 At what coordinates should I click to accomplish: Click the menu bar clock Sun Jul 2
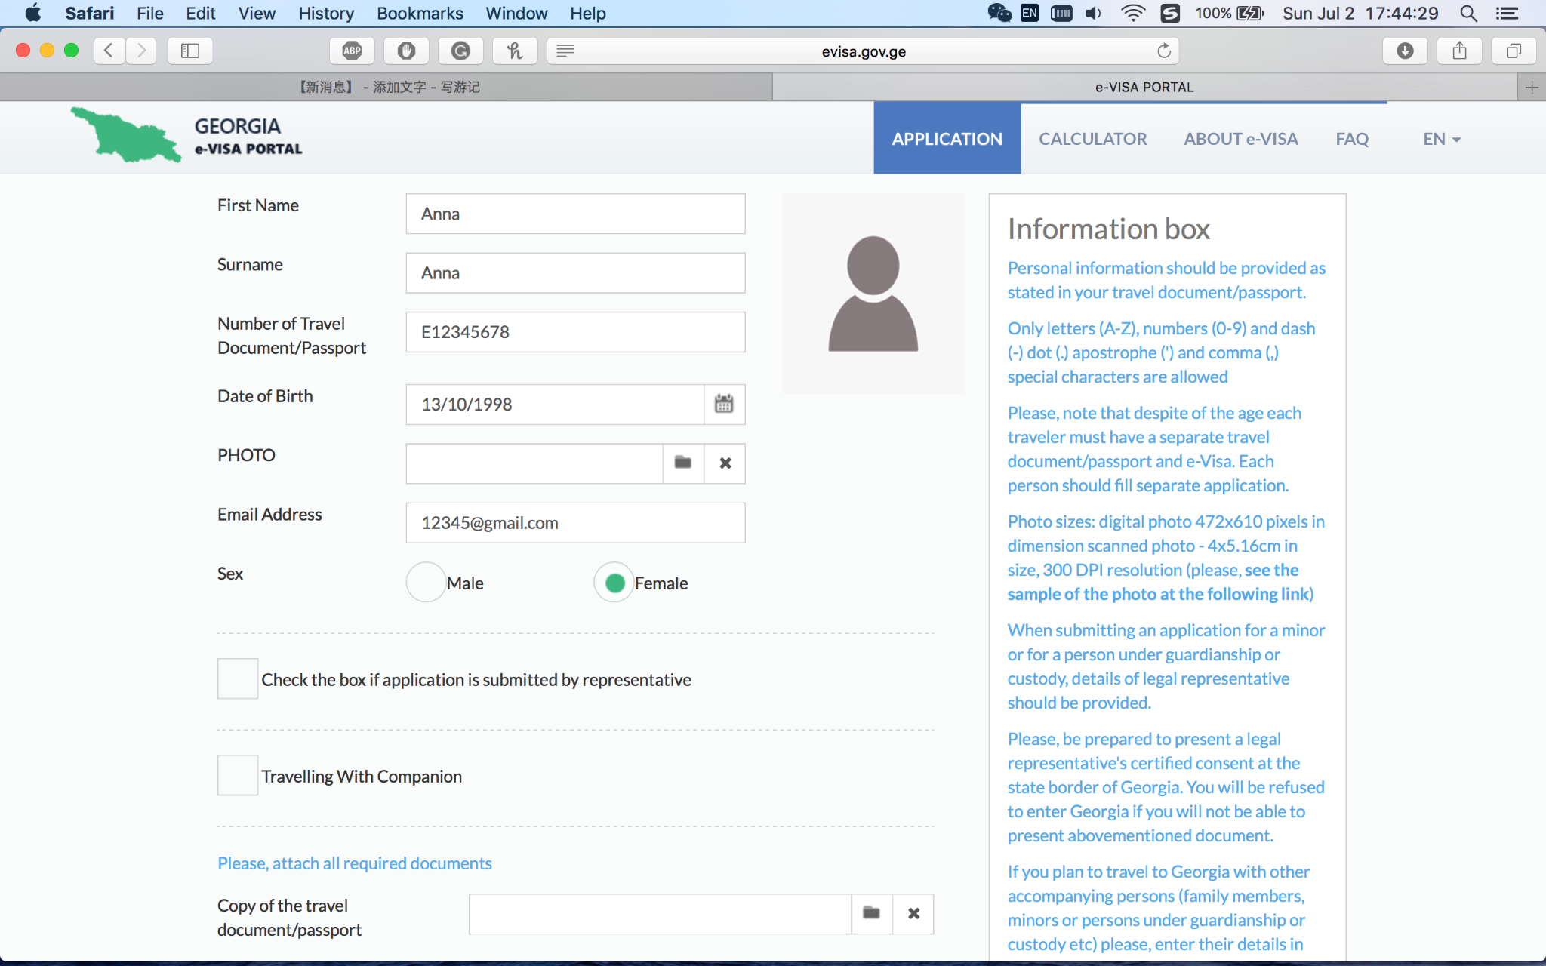click(x=1360, y=13)
